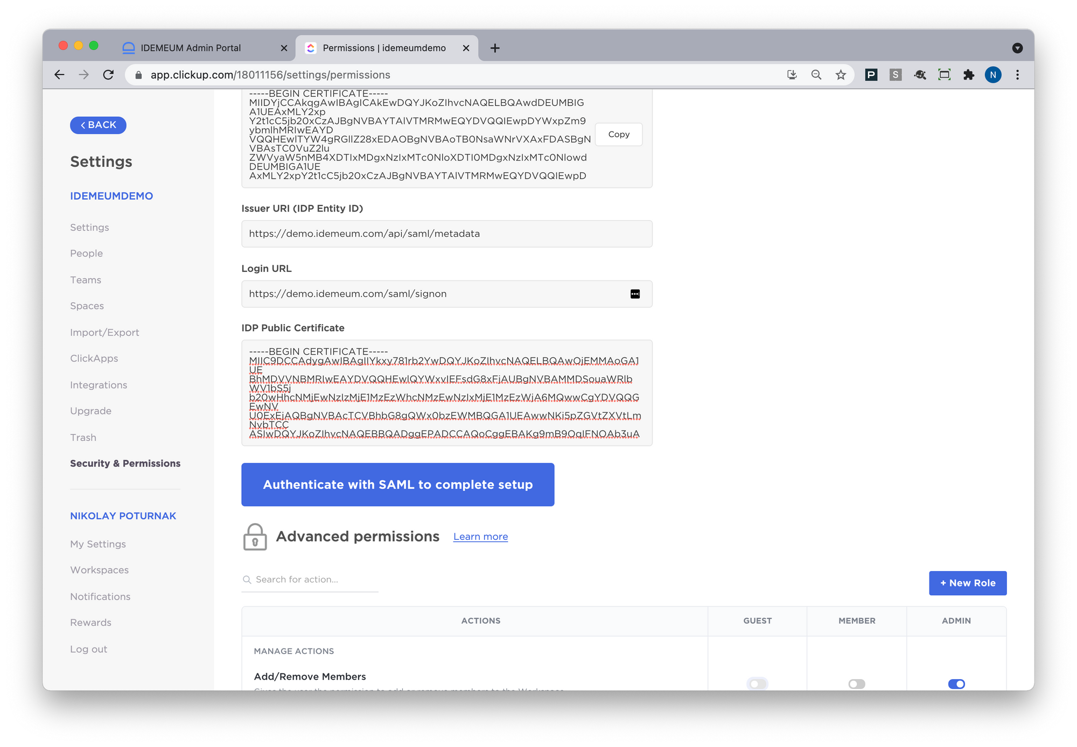The height and width of the screenshot is (747, 1077).
Task: Open Spaces in the sidebar
Action: tap(87, 306)
